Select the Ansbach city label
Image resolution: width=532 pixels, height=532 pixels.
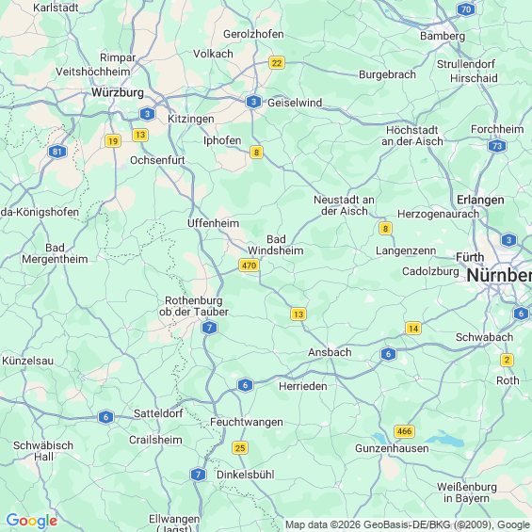click(x=330, y=352)
